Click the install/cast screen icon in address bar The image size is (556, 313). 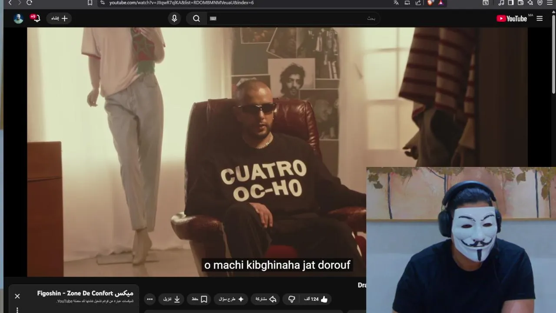pos(407,3)
